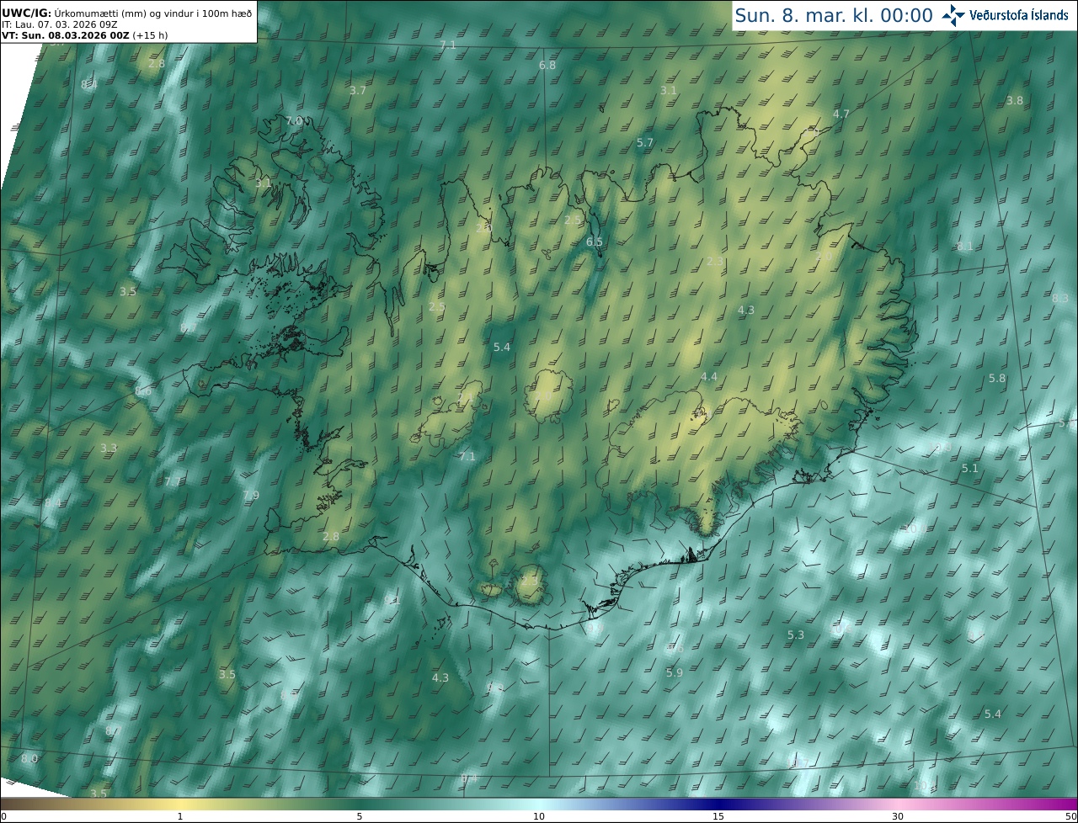This screenshot has height=823, width=1078.
Task: Click the yellow section of the color scale near 1
Action: pyautogui.click(x=180, y=804)
